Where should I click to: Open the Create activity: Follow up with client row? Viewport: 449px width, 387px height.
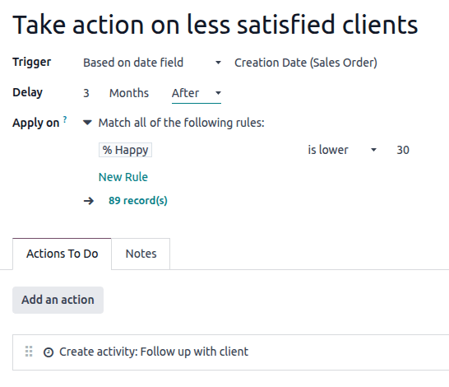point(230,352)
